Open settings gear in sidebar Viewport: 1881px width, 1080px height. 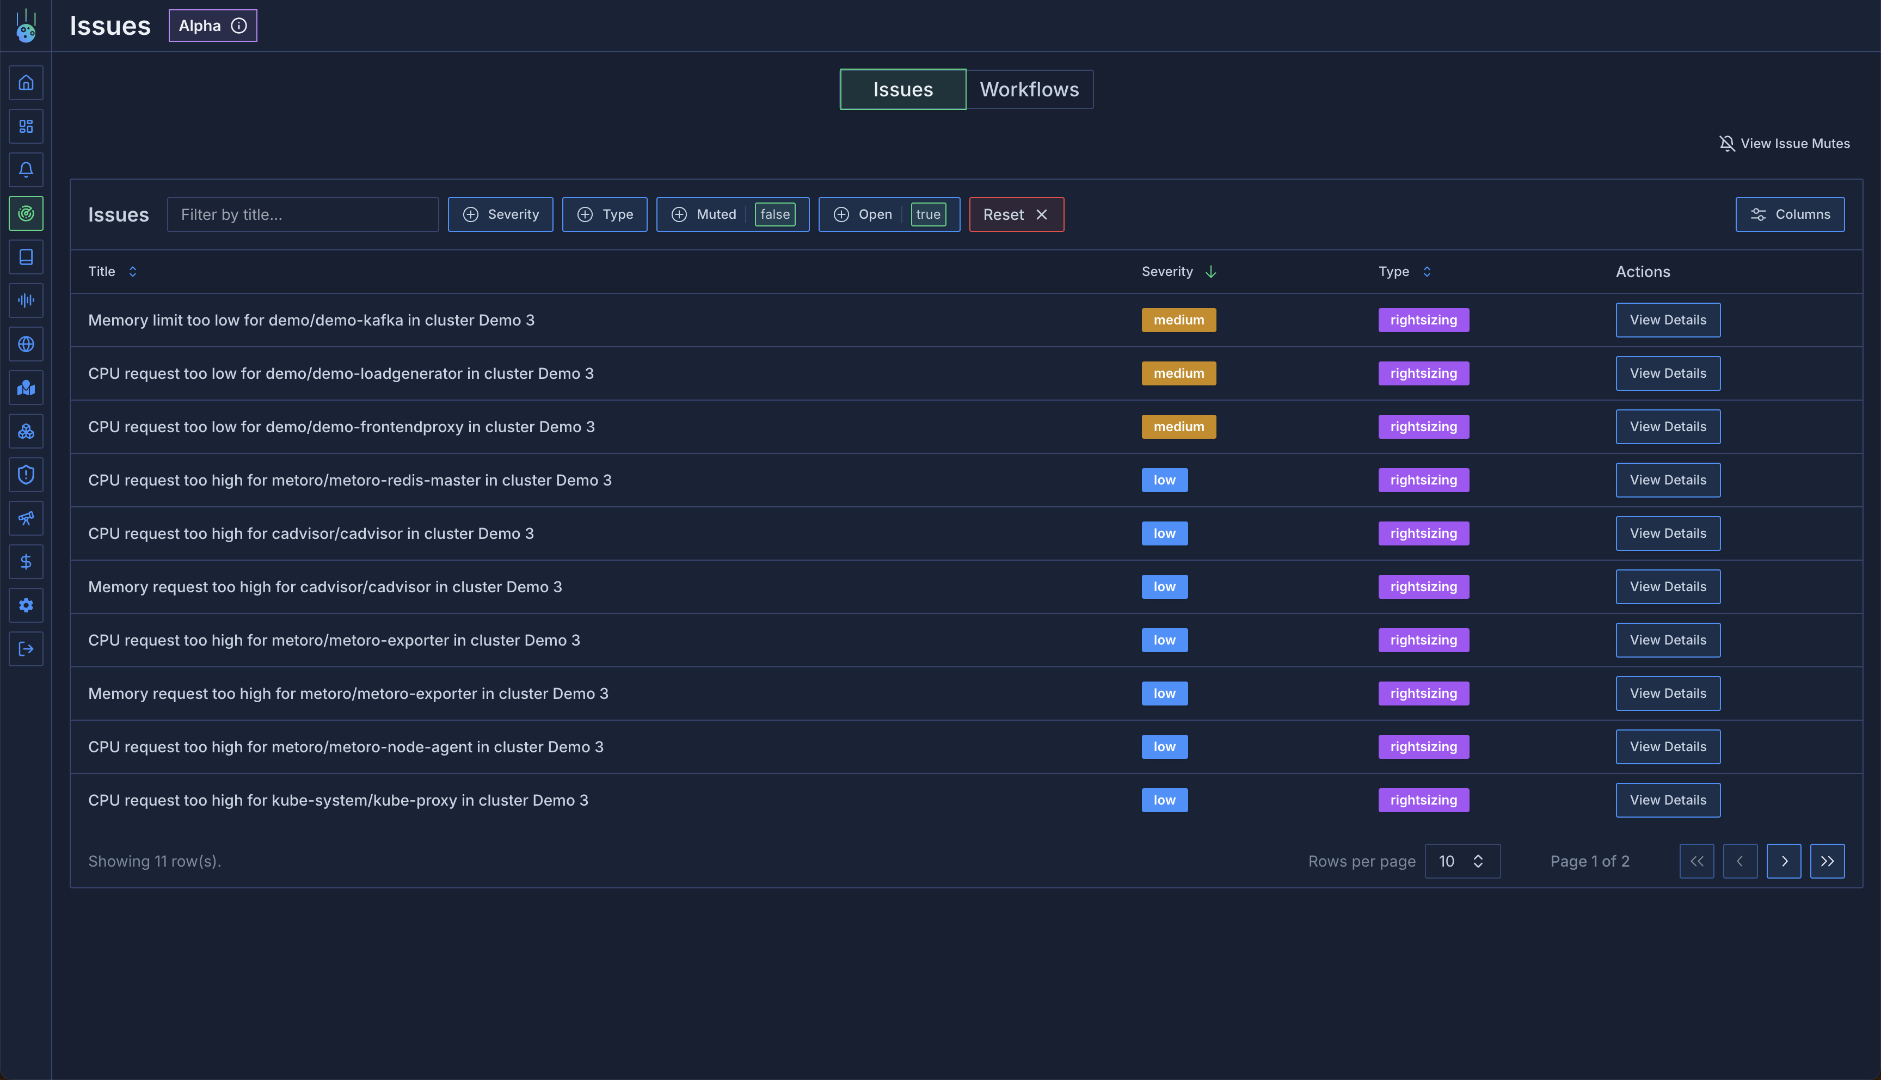coord(26,605)
